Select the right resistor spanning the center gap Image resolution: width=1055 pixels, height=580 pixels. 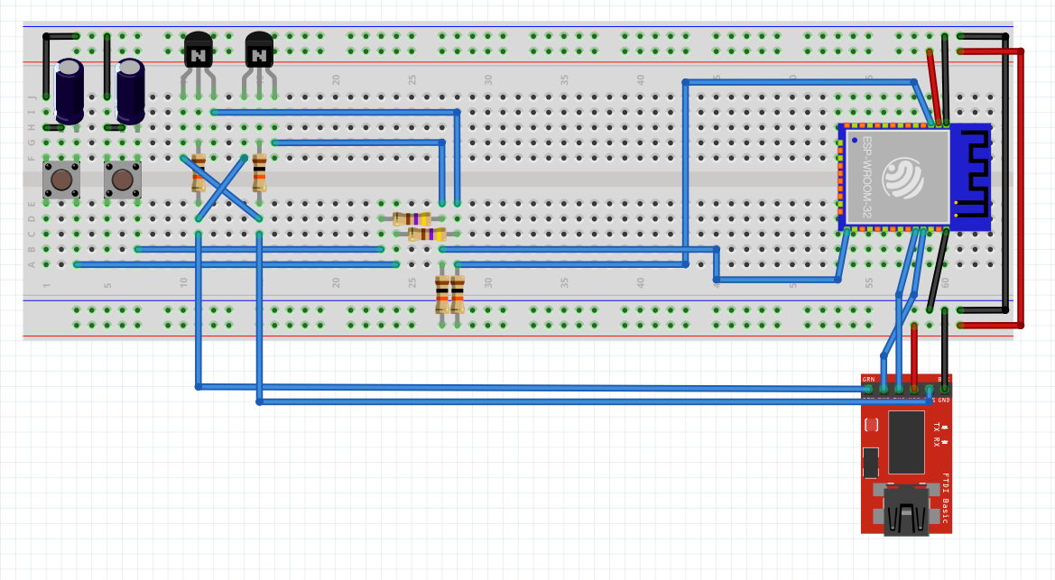click(259, 173)
